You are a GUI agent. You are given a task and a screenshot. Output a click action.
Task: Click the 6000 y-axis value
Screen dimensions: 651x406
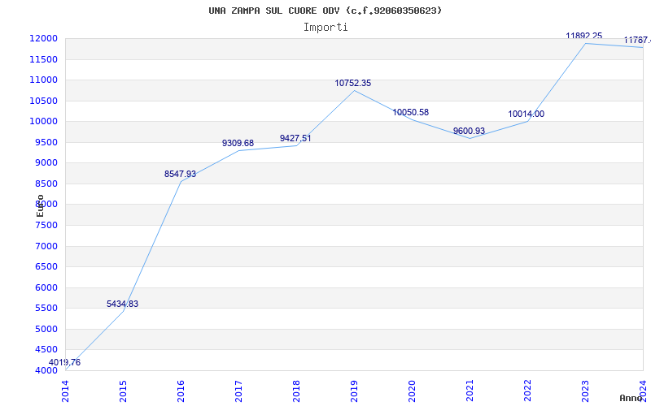[46, 287]
